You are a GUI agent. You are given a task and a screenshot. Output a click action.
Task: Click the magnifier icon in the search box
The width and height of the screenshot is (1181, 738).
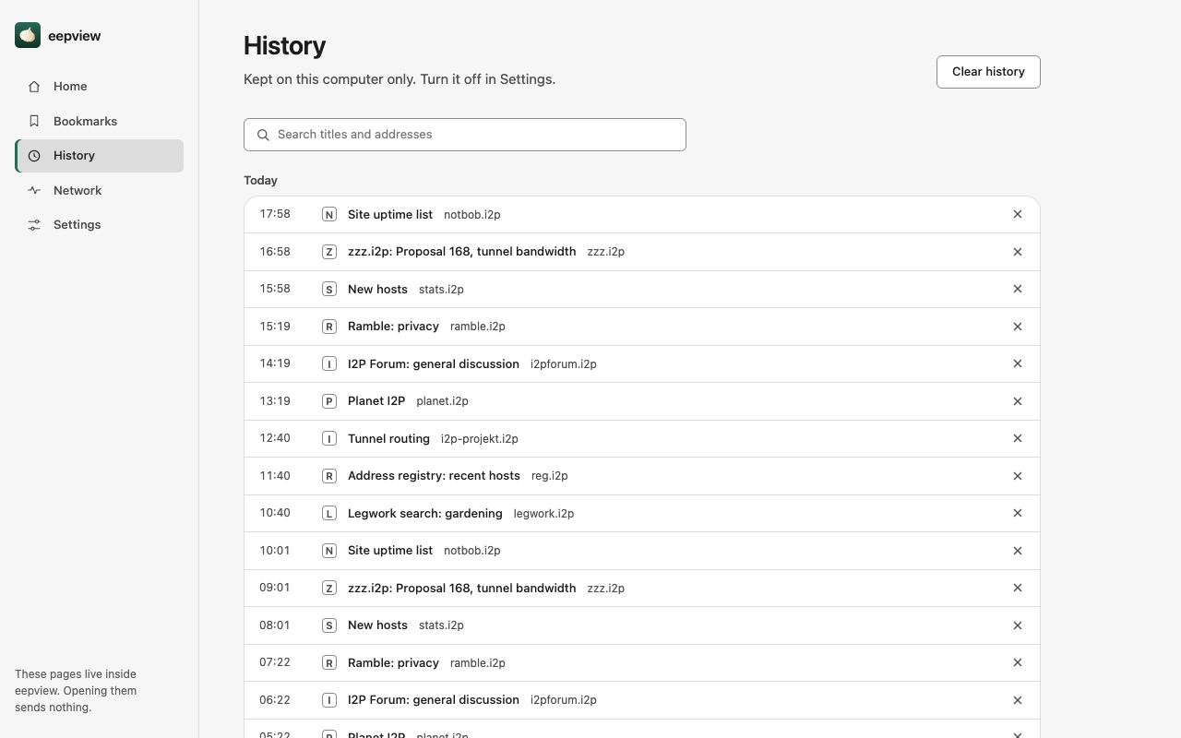[263, 135]
